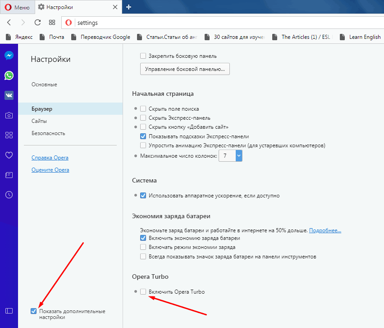
Task: Open the Почта bookmark
Action: click(x=52, y=37)
